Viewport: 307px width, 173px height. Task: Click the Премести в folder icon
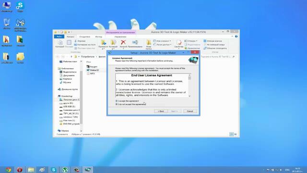pos(103,44)
